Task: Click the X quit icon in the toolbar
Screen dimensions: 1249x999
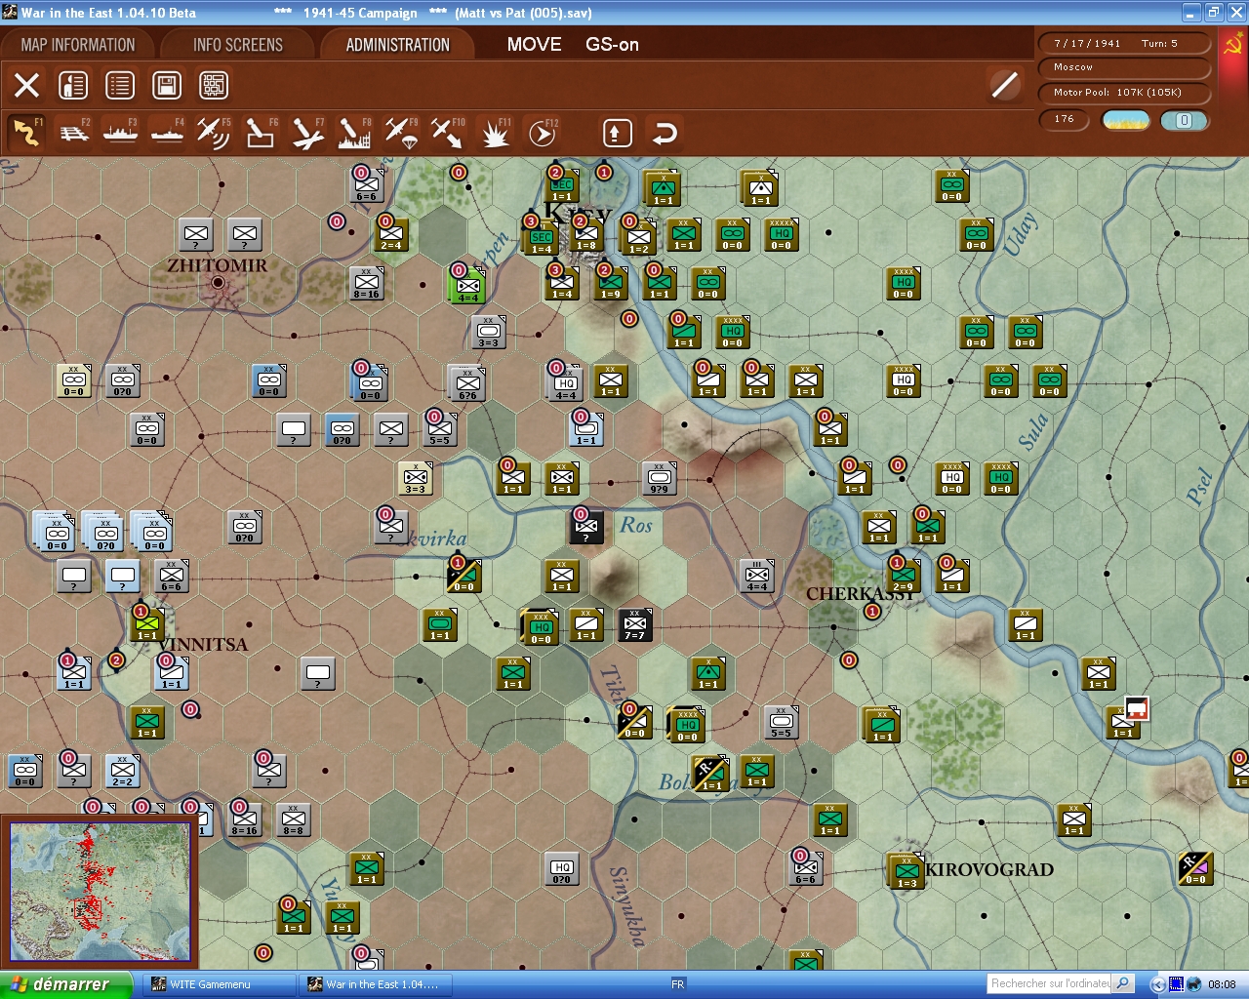Action: coord(27,86)
